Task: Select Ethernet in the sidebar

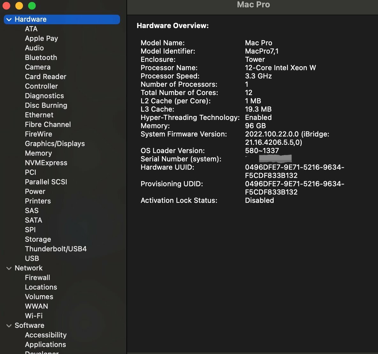Action: click(39, 115)
